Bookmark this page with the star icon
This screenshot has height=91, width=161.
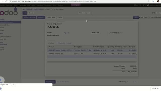pos(149,1)
